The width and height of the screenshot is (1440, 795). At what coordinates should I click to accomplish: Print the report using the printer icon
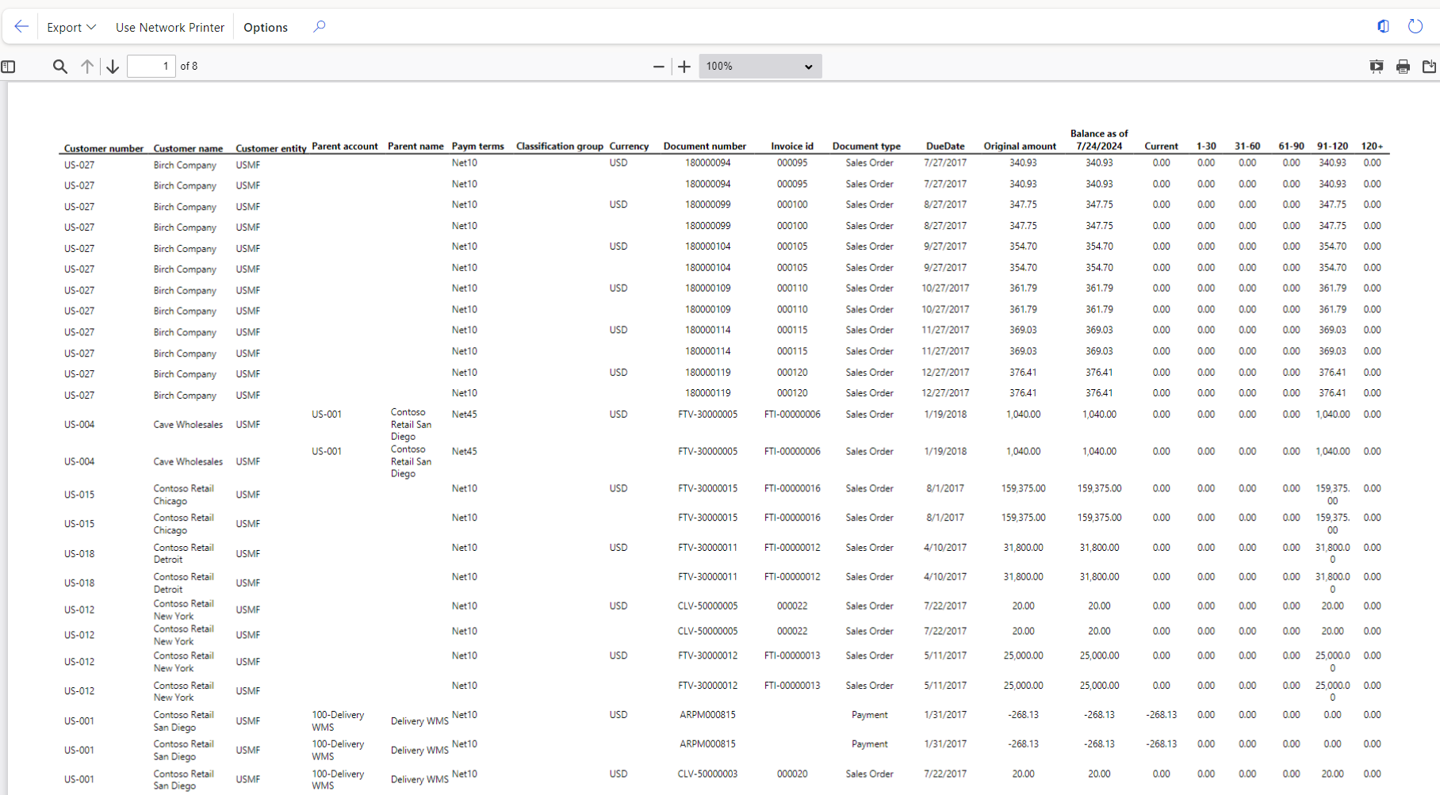tap(1403, 67)
